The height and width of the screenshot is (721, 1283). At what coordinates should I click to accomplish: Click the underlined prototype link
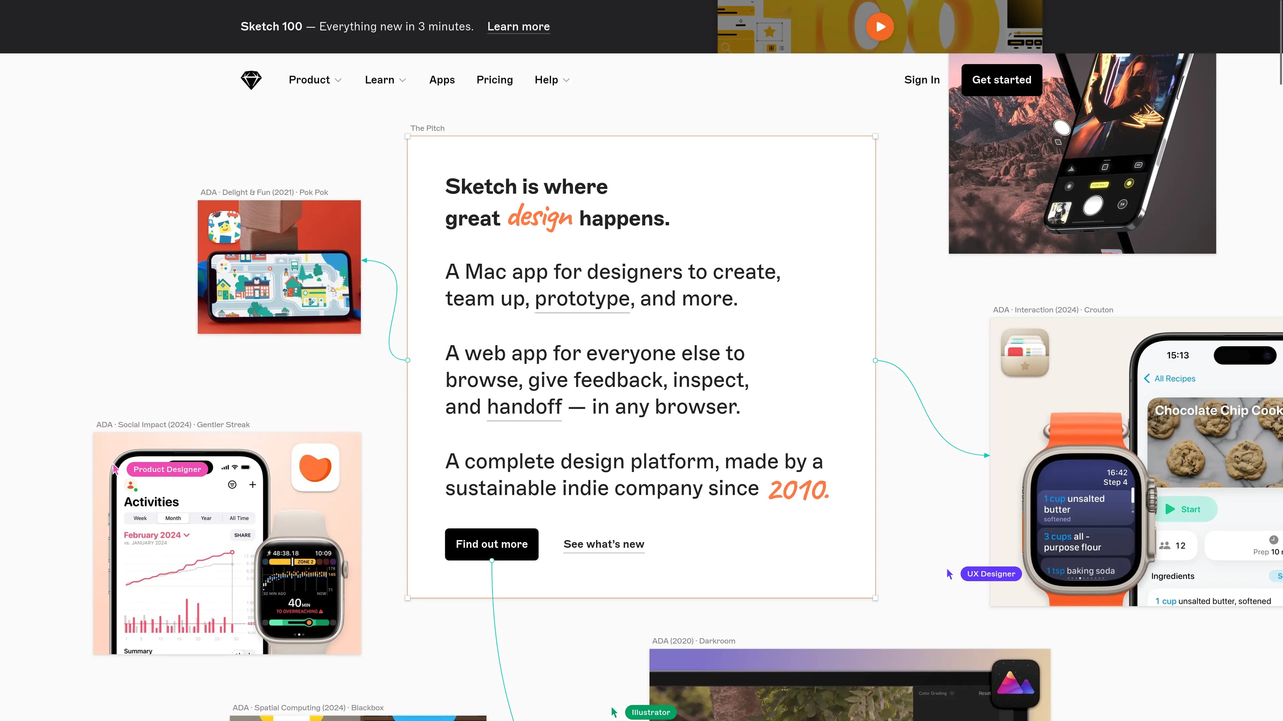(x=582, y=298)
